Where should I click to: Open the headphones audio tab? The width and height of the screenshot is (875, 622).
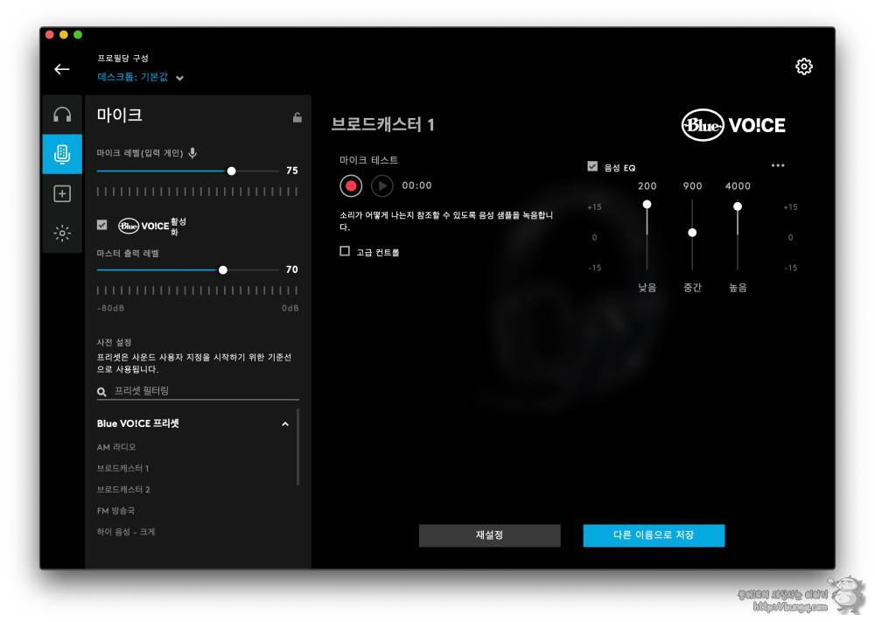point(62,115)
